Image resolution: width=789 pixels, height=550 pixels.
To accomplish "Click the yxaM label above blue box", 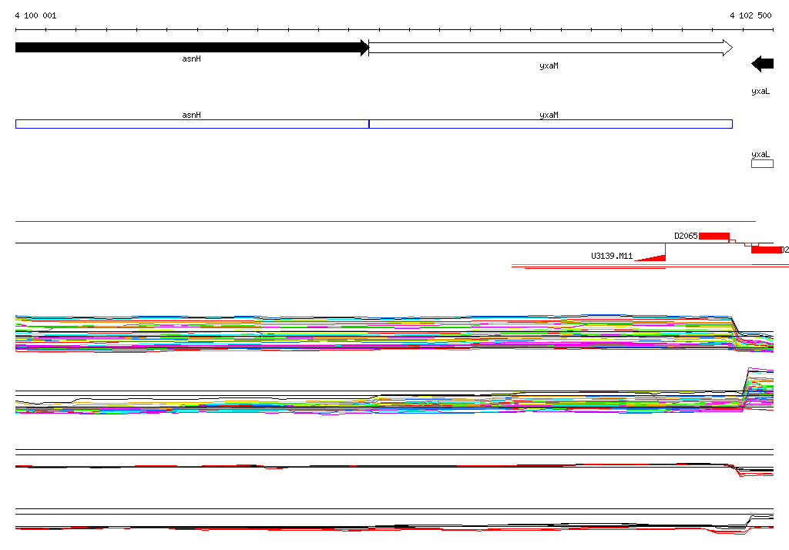I will point(549,115).
